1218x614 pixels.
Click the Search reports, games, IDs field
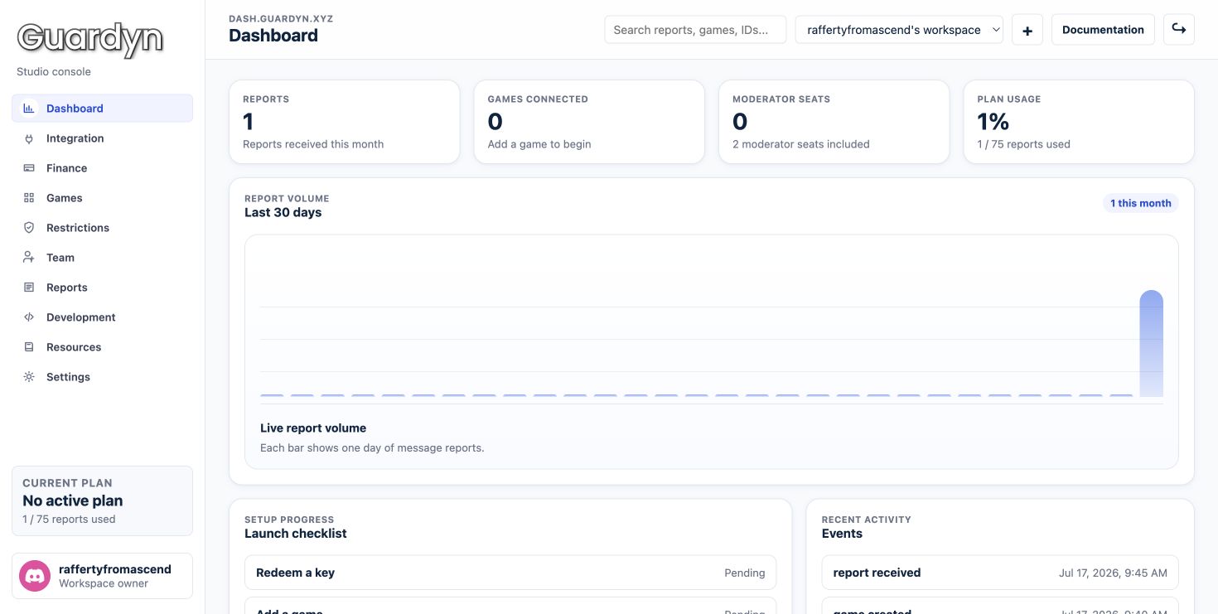[x=695, y=30]
